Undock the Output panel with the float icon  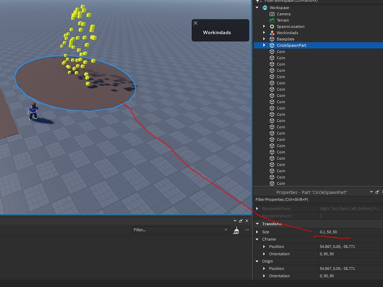coord(241,220)
